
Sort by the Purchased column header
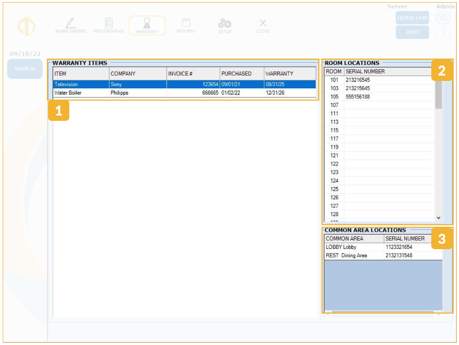point(241,73)
